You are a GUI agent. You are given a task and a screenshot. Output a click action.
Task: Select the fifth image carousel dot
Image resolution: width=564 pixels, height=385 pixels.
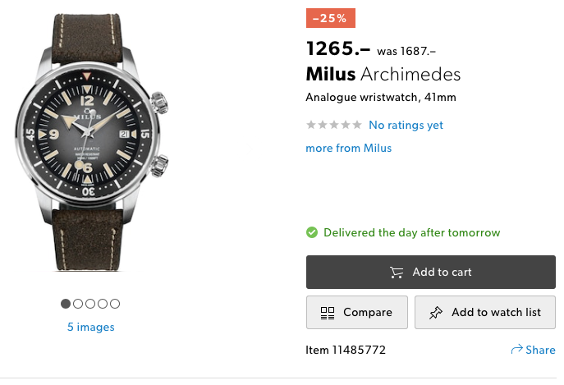(115, 304)
